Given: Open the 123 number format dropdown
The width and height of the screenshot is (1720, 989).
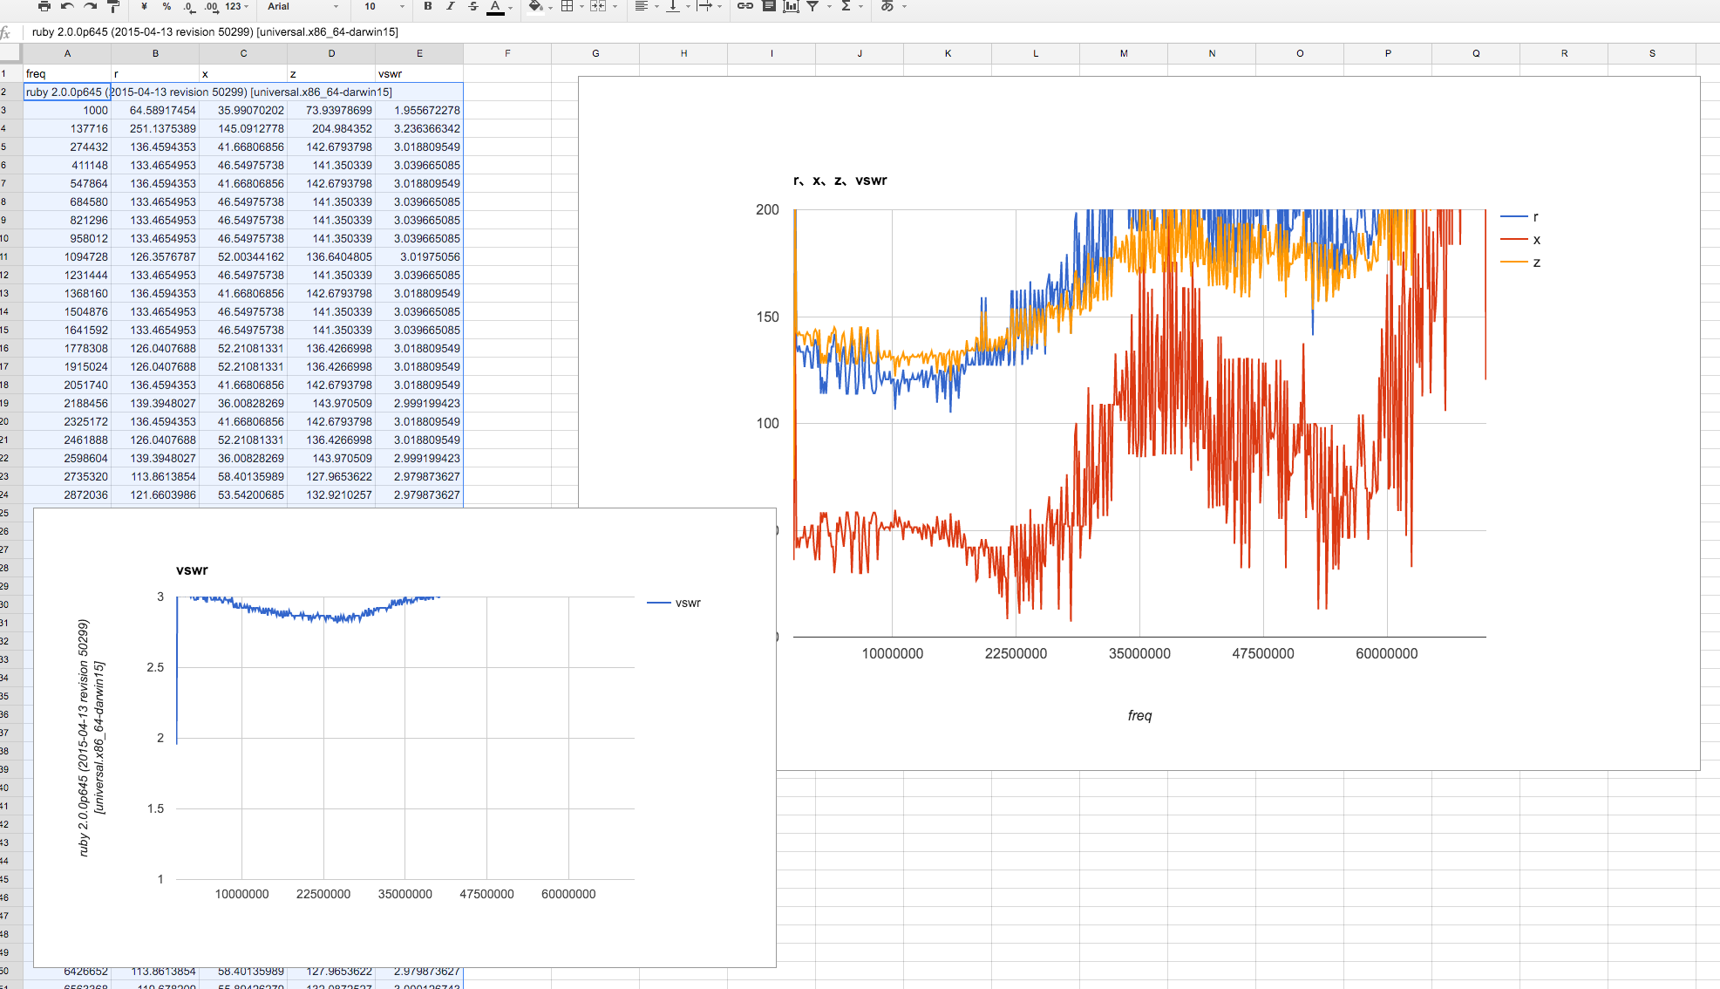Looking at the screenshot, I should tap(236, 6).
